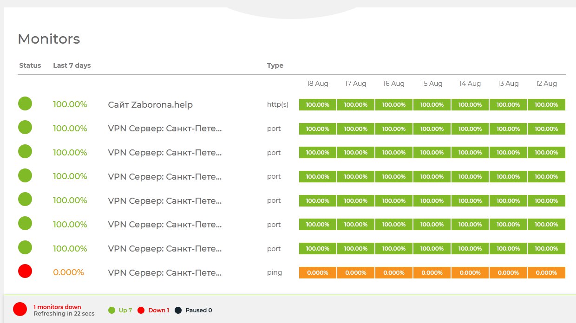Click the 17 Aug date header

pos(356,84)
